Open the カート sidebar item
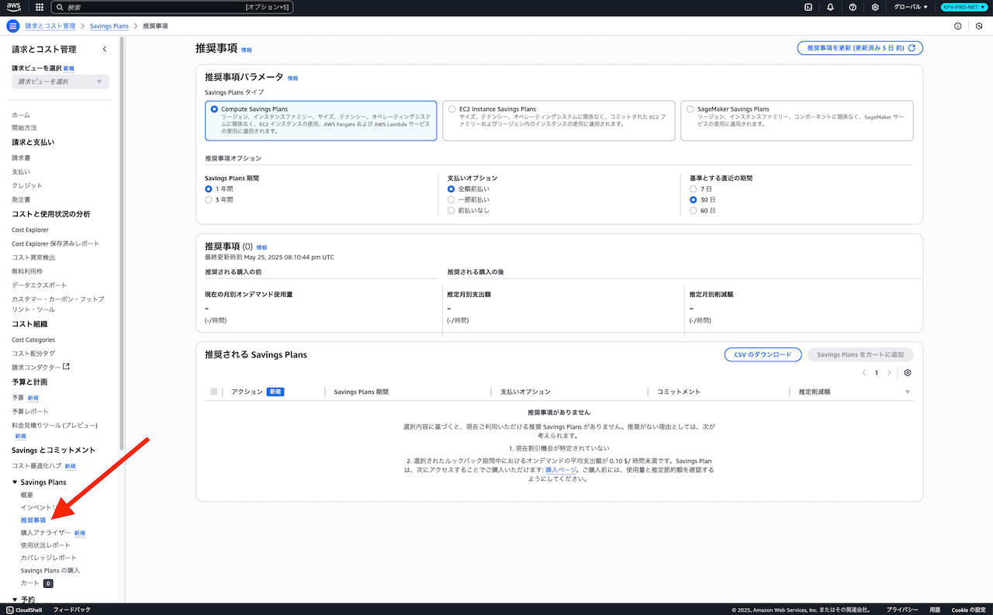 coord(29,582)
